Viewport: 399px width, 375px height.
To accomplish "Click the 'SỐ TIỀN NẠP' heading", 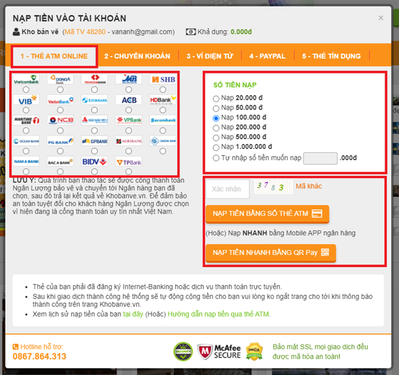I will (x=234, y=85).
